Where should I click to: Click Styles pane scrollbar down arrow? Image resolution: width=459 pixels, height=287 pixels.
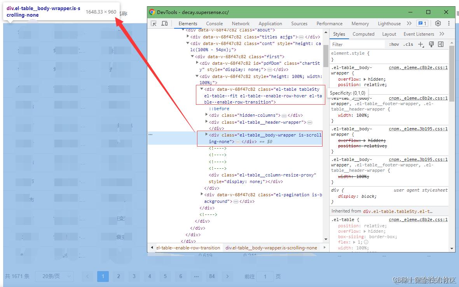[452, 249]
